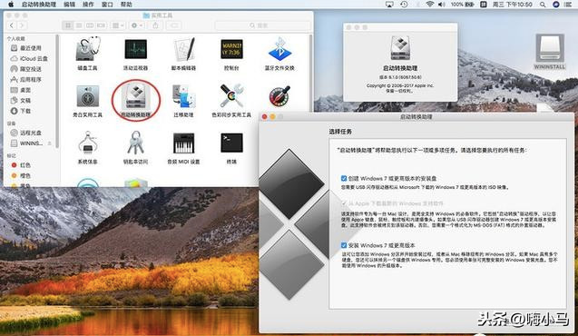Open the Console (控制台) app icon
The image size is (578, 336).
pos(231,49)
